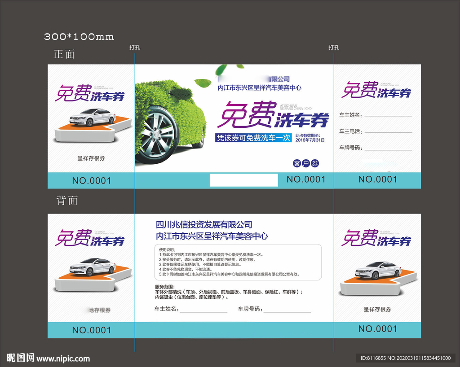Image resolution: width=460 pixels, height=367 pixels.
Task: Select the "车主电话:" label
Action: (x=350, y=131)
